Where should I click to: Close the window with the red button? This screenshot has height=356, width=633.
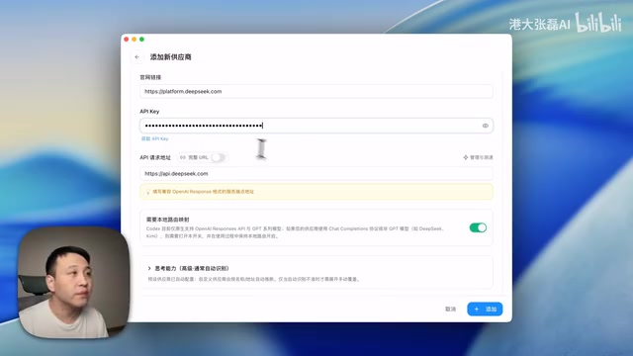[127, 40]
